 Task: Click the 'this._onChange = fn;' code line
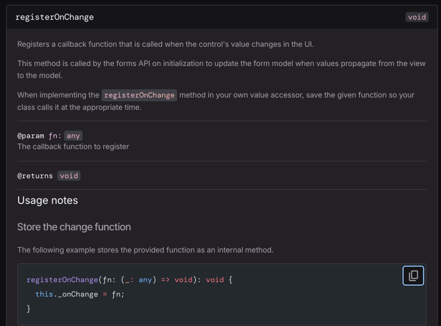coord(80,294)
